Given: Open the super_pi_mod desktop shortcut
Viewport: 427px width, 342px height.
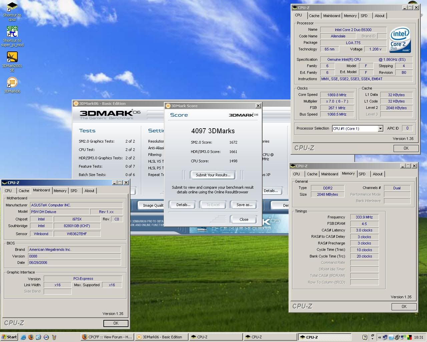Looking at the screenshot, I should [12, 36].
